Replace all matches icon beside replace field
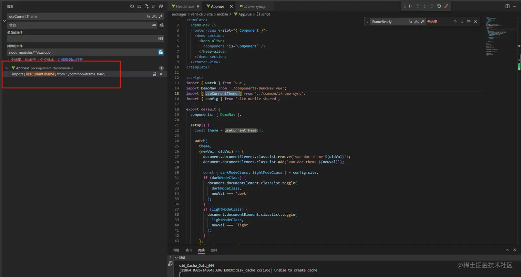The image size is (521, 277). pos(161,25)
